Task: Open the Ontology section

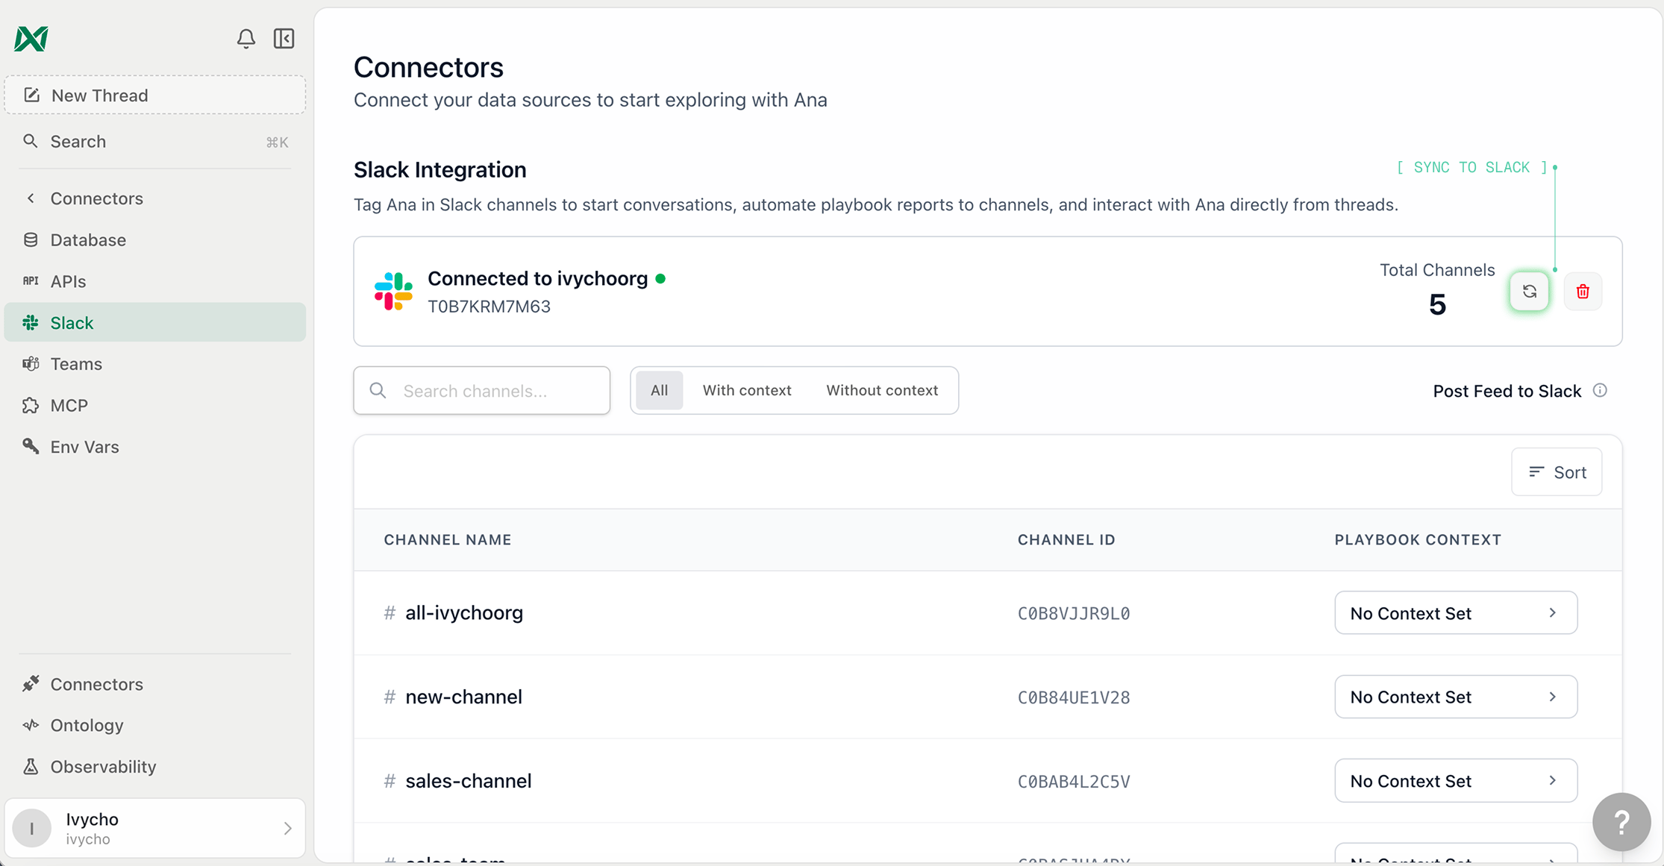Action: tap(155, 725)
